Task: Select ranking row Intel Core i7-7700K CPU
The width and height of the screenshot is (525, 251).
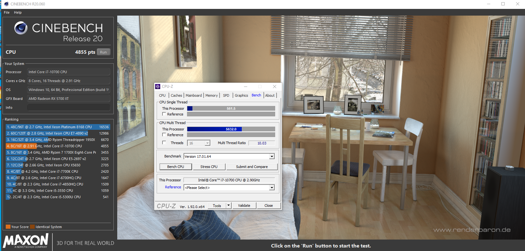Action: pos(58,171)
